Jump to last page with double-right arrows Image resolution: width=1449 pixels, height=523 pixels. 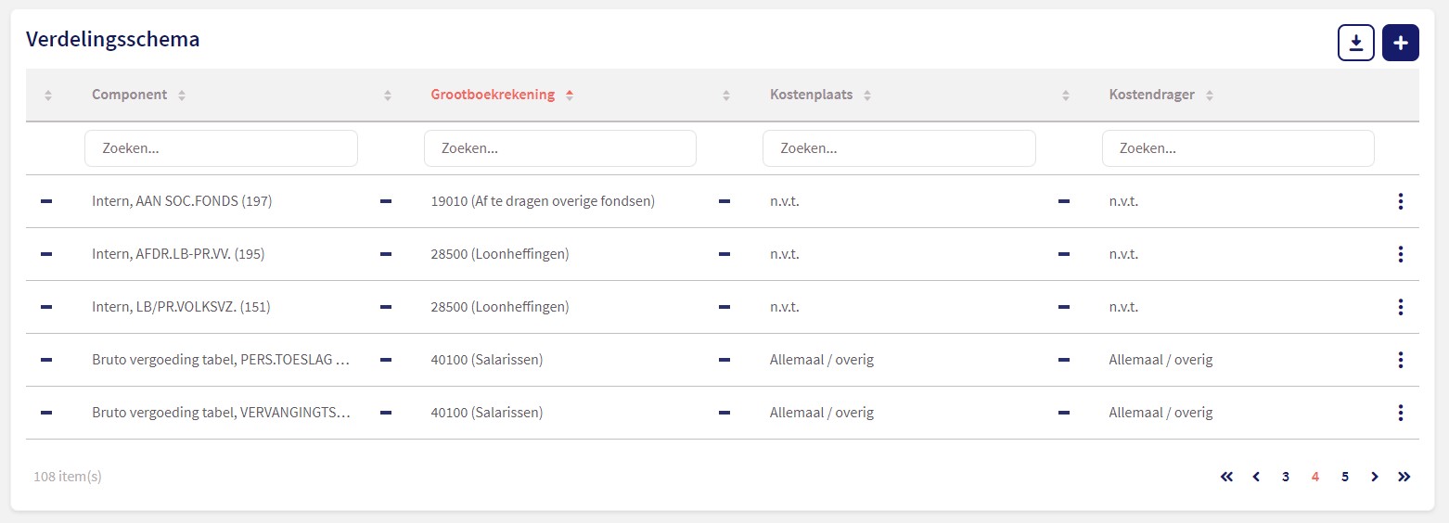click(1404, 477)
